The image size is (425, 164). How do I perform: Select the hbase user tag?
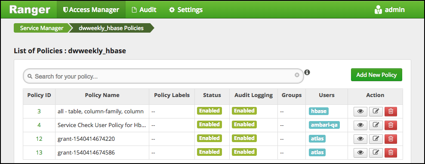pos(318,111)
